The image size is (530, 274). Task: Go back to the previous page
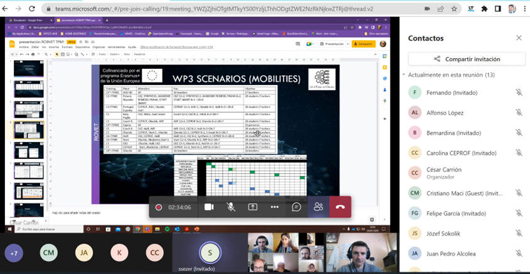[6, 9]
